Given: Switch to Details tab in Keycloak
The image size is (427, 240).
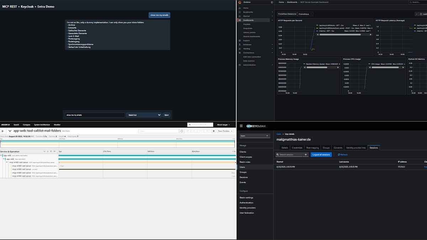Looking at the screenshot, I should click(285, 148).
